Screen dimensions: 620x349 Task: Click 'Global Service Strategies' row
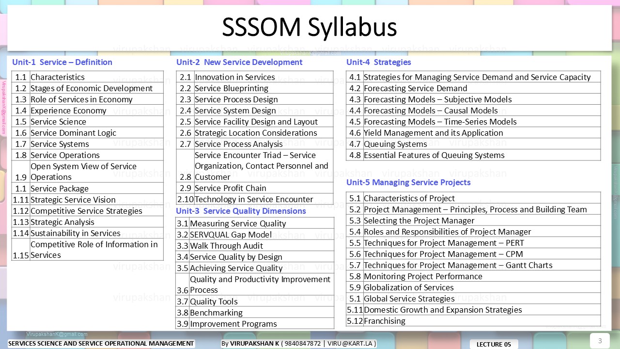click(x=474, y=298)
